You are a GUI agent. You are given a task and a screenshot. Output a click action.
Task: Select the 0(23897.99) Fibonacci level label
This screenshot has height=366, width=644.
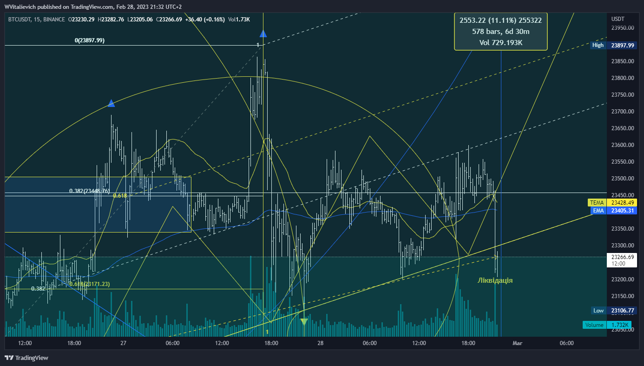pos(90,40)
